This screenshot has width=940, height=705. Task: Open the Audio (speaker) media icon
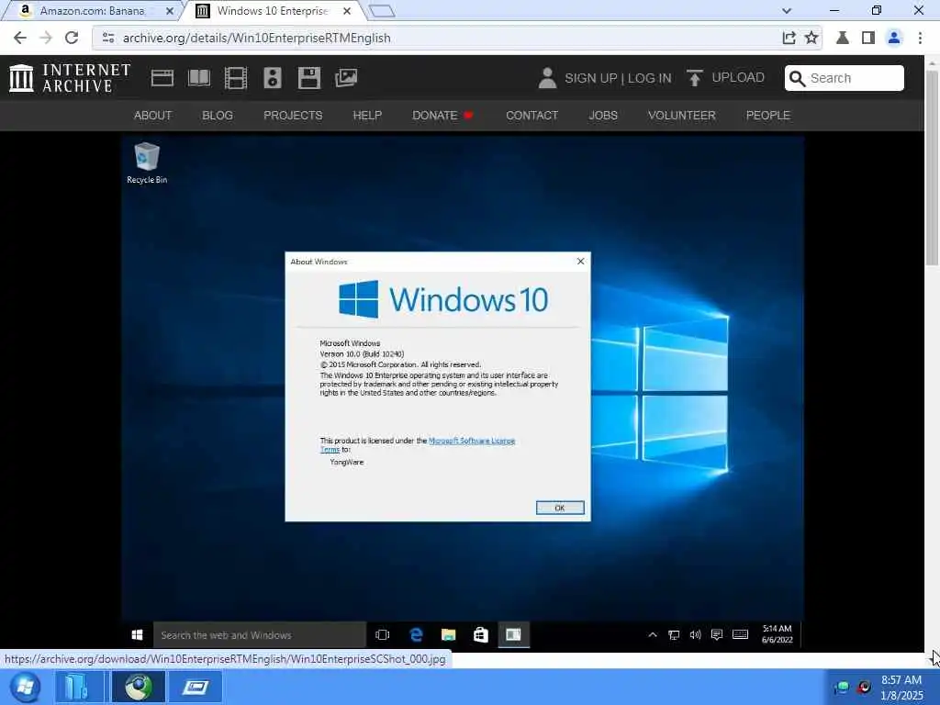pos(272,78)
